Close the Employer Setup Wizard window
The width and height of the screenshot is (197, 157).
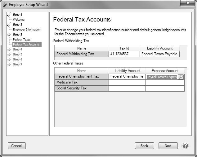point(188,3)
